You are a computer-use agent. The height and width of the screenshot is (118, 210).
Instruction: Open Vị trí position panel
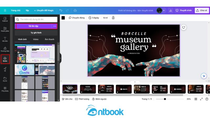106,18
